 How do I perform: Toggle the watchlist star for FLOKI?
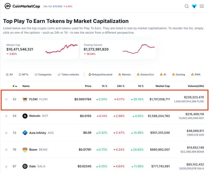coord(6,99)
